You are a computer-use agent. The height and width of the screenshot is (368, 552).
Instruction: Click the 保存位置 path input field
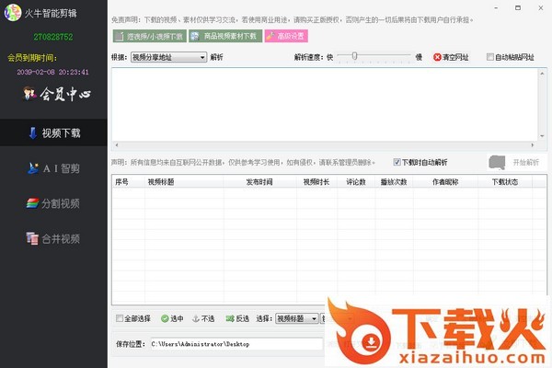pyautogui.click(x=236, y=344)
